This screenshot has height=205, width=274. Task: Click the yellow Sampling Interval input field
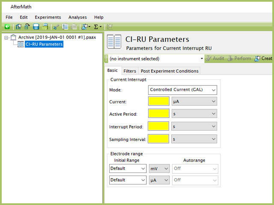[158, 139]
